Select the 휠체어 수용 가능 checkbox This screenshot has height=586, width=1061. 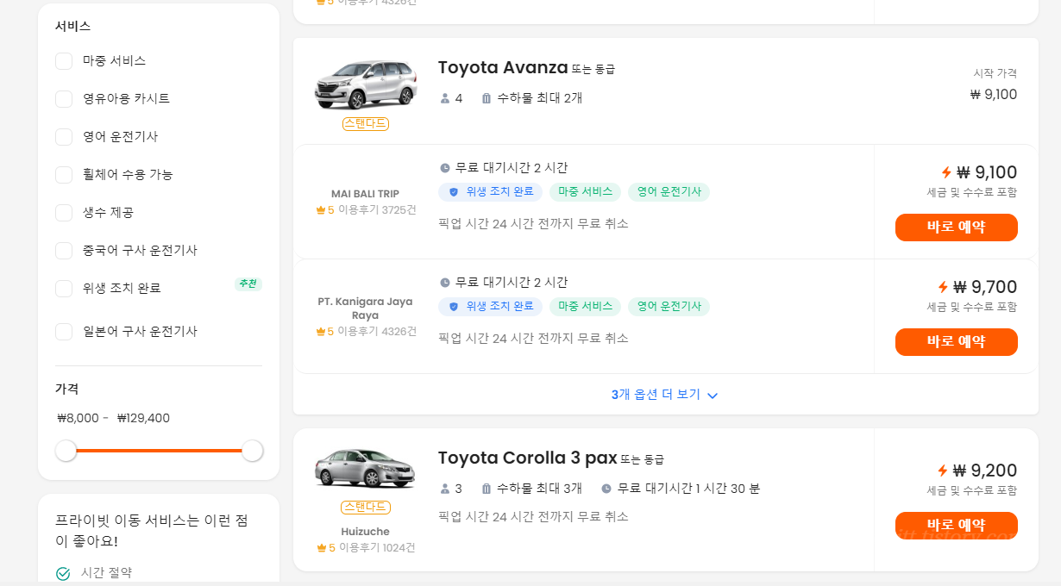pos(64,175)
